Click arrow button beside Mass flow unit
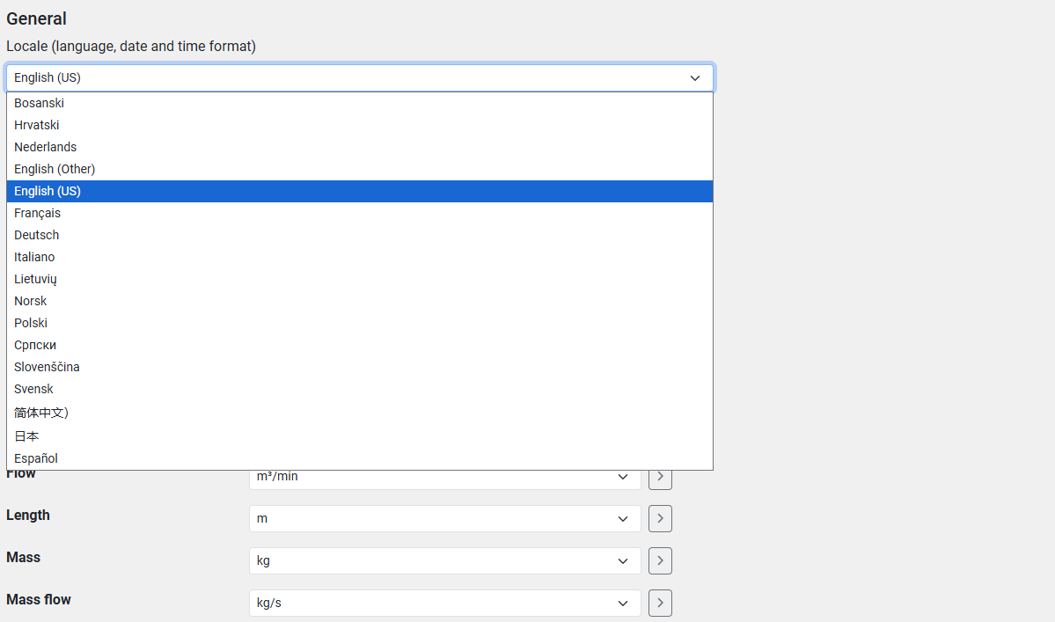1055x622 pixels. tap(660, 603)
